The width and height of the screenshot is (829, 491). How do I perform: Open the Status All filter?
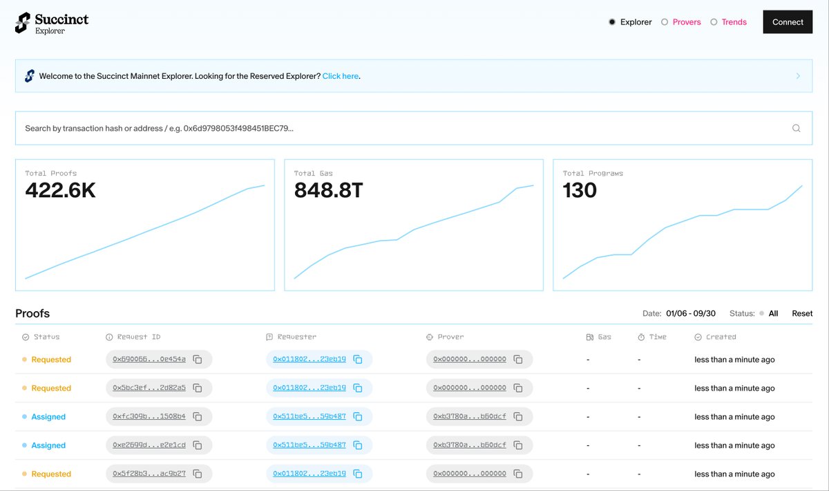pos(768,313)
